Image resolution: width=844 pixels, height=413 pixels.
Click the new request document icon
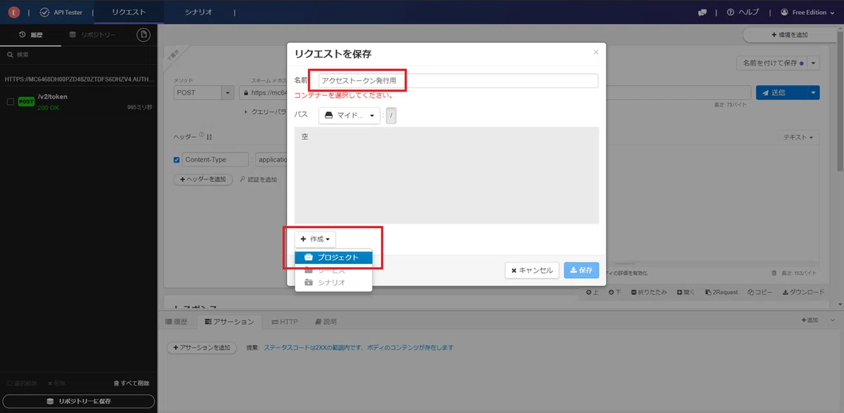pyautogui.click(x=143, y=35)
